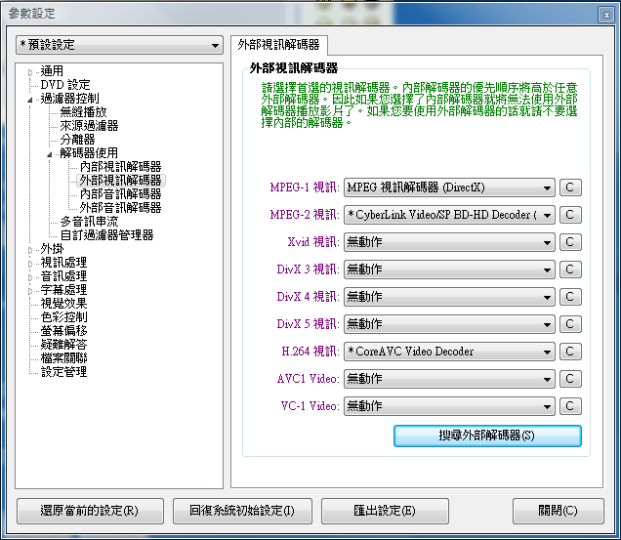
Task: Go to 色彩控制 in the settings tree
Action: 63,317
